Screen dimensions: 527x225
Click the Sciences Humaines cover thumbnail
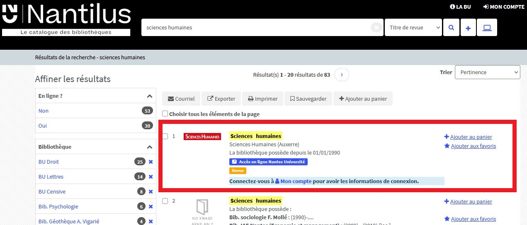[202, 136]
